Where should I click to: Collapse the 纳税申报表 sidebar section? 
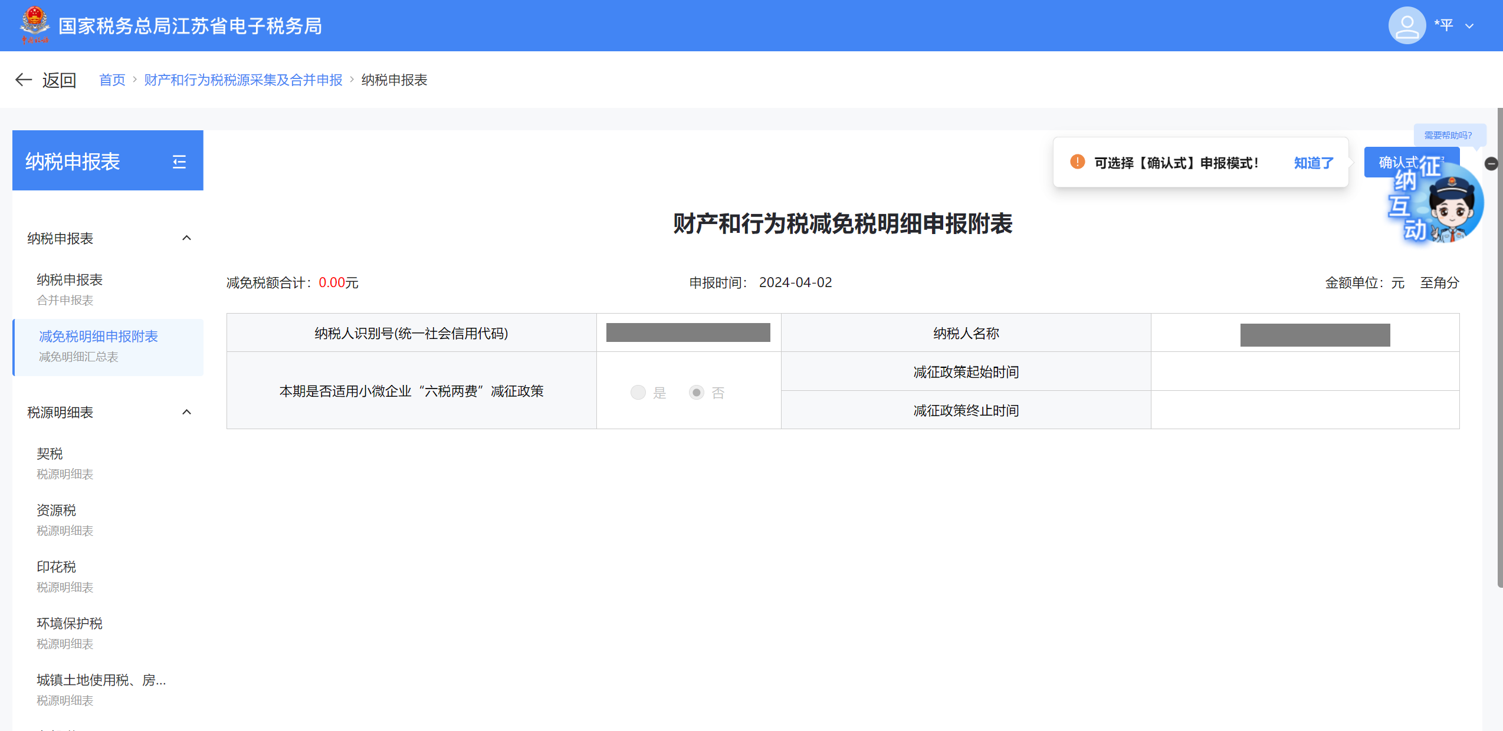(186, 238)
